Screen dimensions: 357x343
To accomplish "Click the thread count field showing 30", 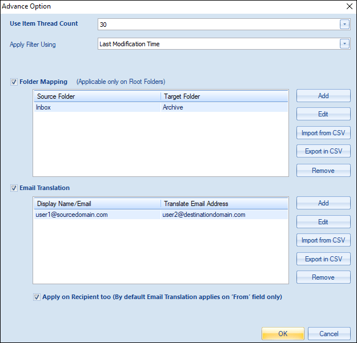I will coord(224,25).
